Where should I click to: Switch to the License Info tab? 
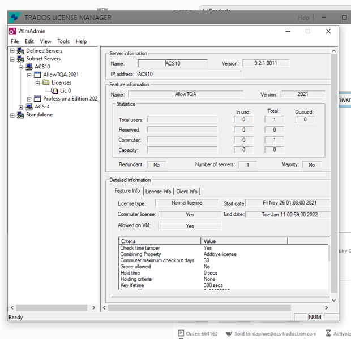click(x=158, y=192)
